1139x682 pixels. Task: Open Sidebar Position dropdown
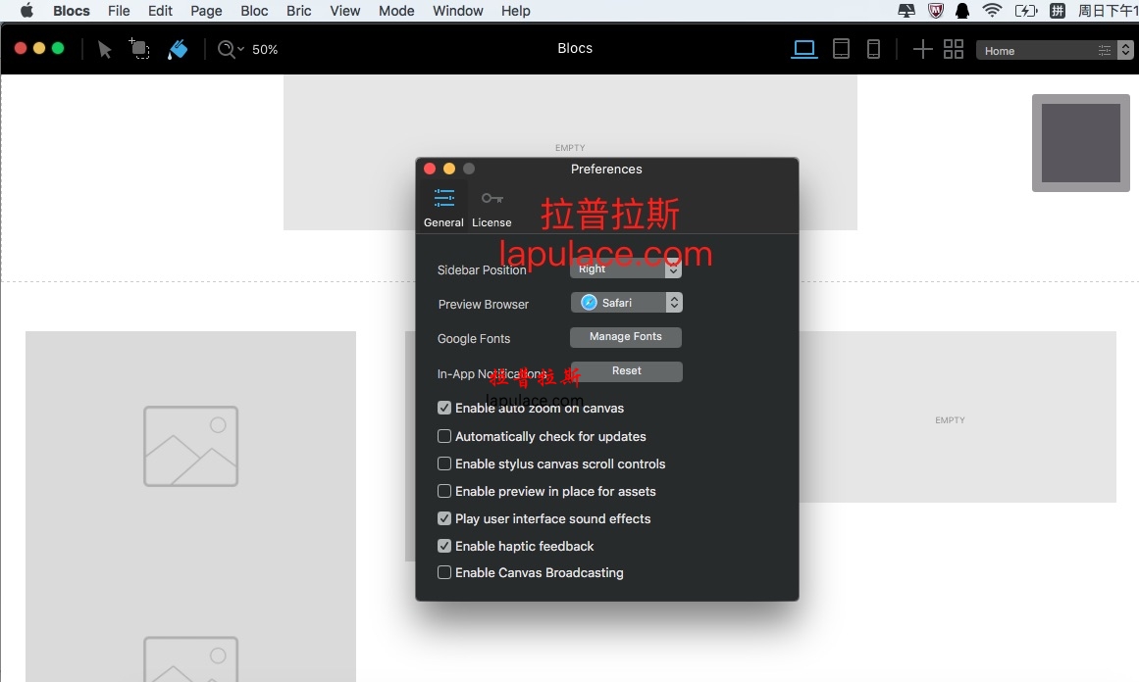pos(626,269)
